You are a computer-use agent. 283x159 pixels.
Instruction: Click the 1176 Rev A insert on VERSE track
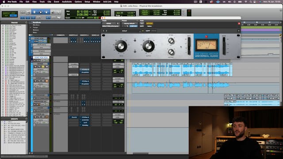[x=84, y=69]
